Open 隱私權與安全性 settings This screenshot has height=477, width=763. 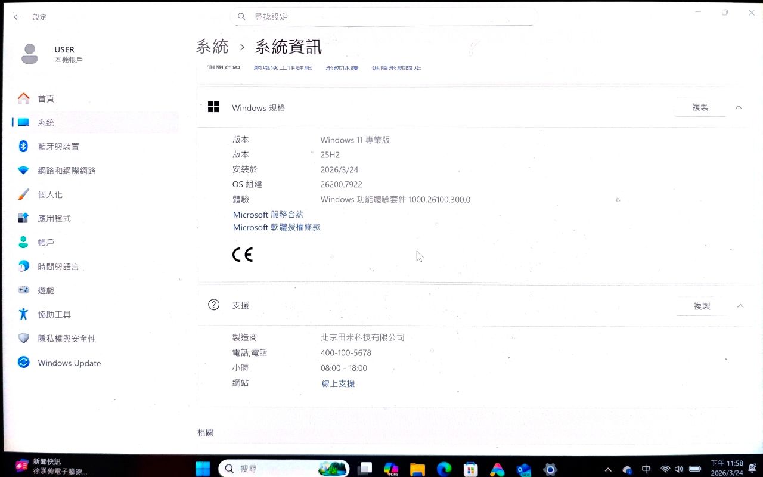point(66,339)
